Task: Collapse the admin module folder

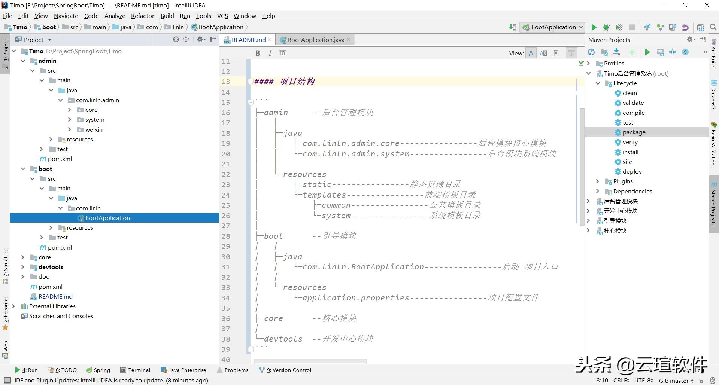Action: pos(23,61)
